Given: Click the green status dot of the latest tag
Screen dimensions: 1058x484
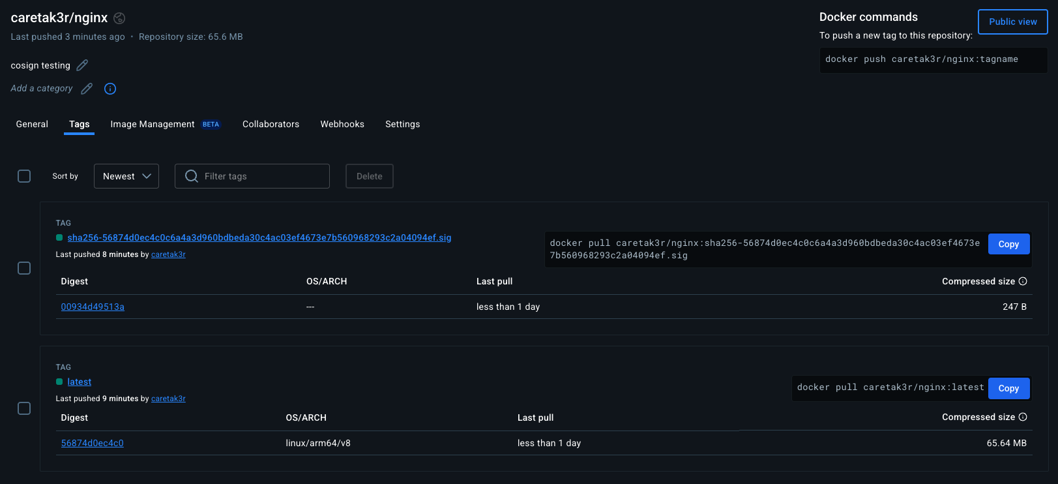Looking at the screenshot, I should tap(59, 382).
